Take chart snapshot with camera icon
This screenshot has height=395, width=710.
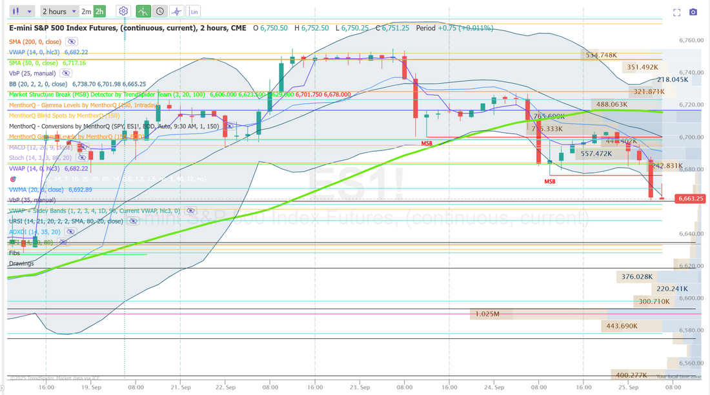click(693, 12)
